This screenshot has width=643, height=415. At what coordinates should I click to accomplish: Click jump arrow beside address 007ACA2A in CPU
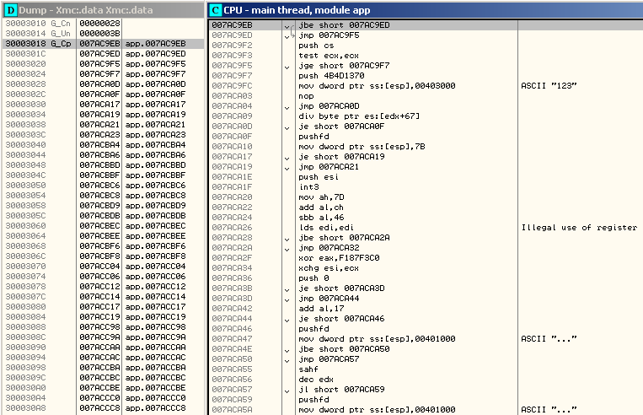(x=287, y=247)
